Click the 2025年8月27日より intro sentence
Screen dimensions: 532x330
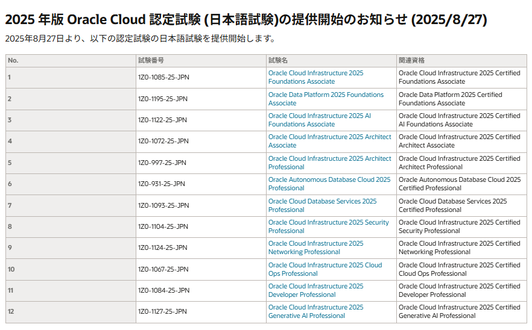(140, 39)
